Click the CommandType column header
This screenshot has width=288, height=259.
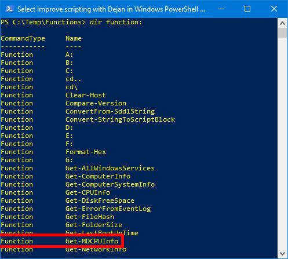[23, 38]
